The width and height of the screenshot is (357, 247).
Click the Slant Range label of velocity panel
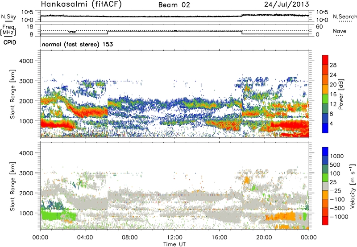pyautogui.click(x=12, y=186)
